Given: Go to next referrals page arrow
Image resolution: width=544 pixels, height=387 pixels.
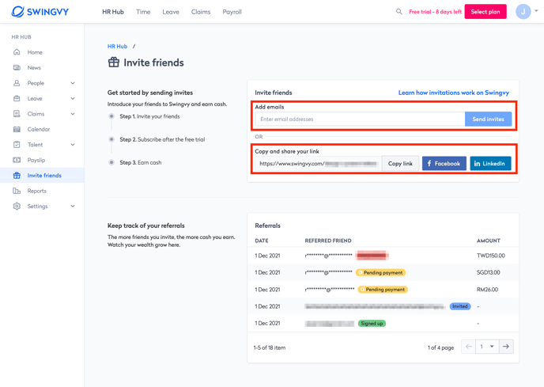Looking at the screenshot, I should click(x=506, y=347).
